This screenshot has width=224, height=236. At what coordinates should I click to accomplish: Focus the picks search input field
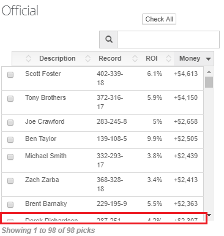click(168, 39)
